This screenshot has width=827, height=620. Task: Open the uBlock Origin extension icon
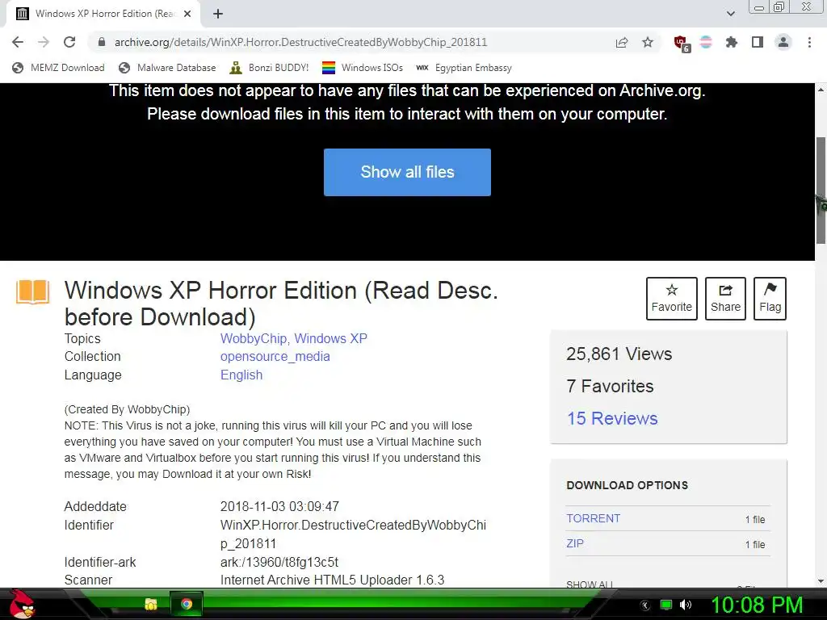[x=682, y=44]
